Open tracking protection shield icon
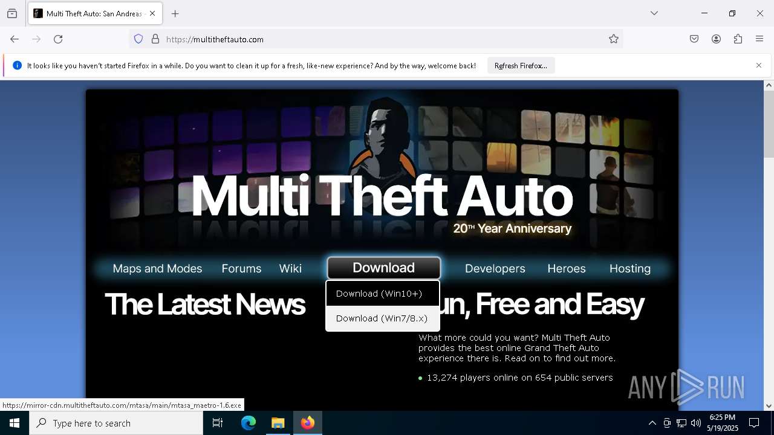Screen dimensions: 774x435 (x=138, y=39)
